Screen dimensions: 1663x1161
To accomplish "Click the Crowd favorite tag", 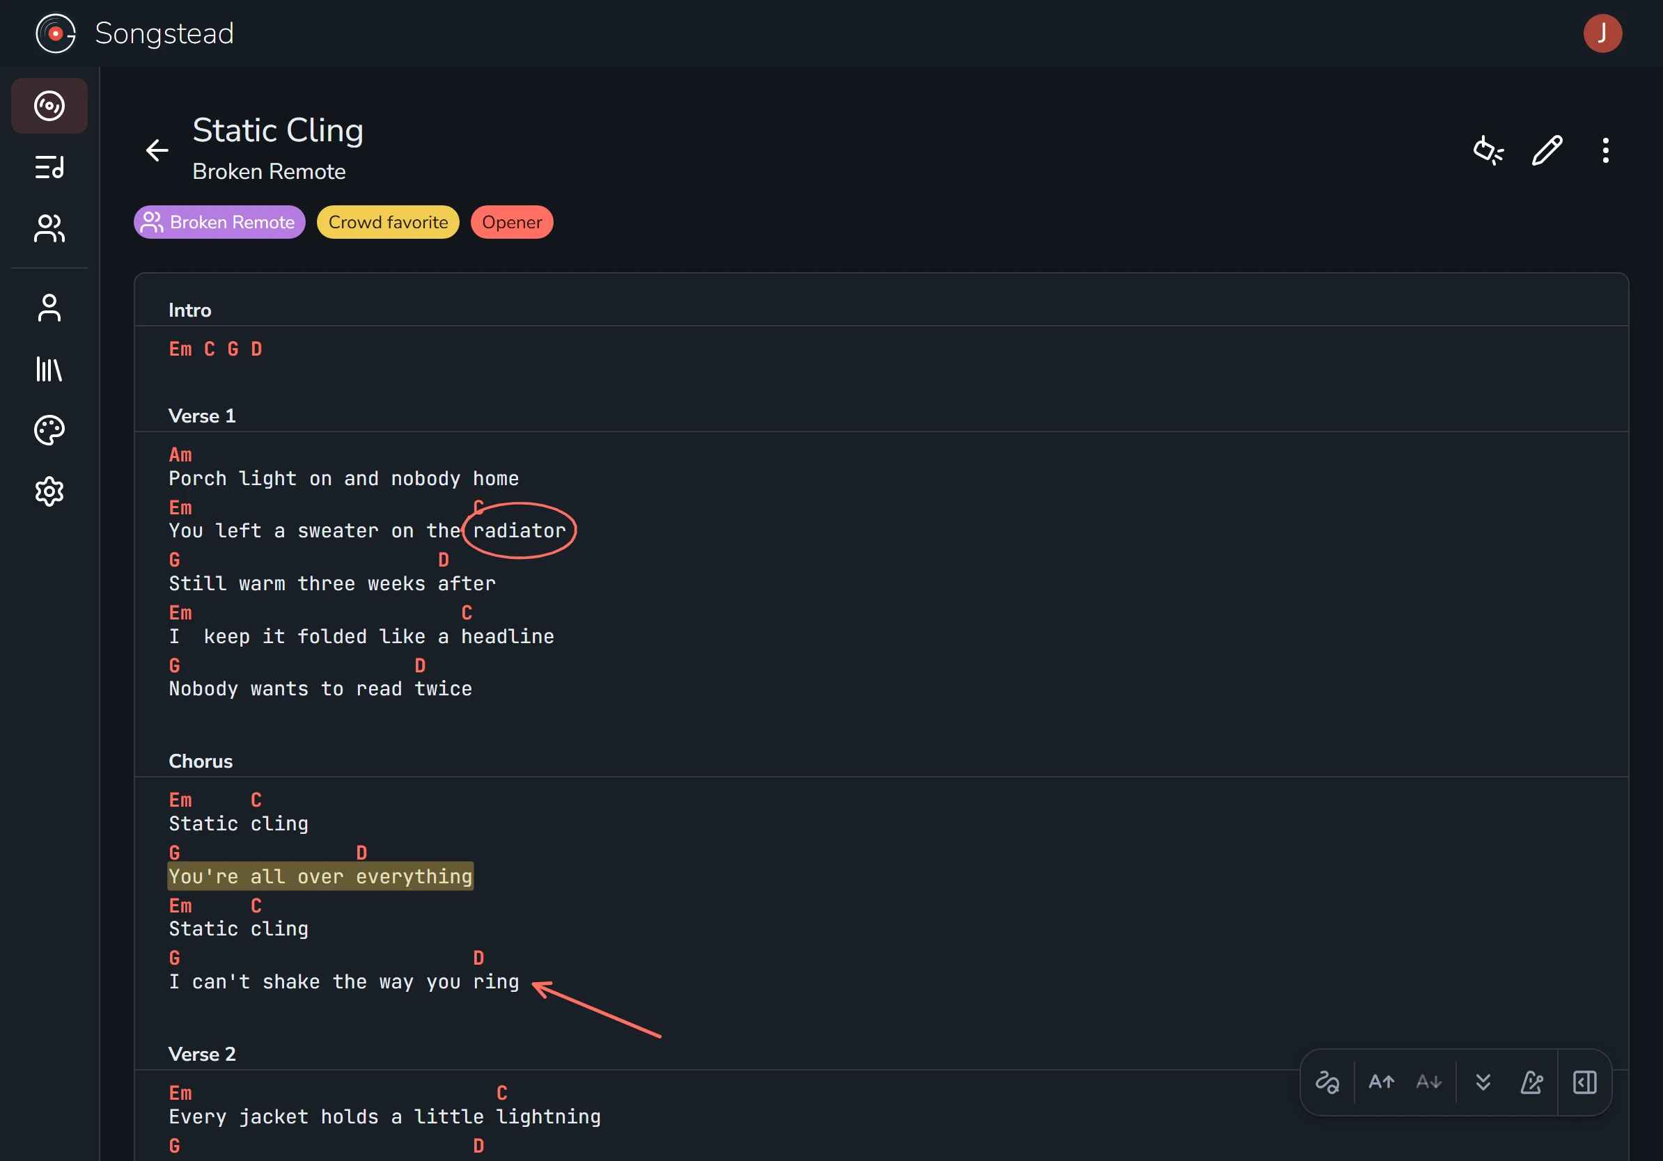I will 388,222.
